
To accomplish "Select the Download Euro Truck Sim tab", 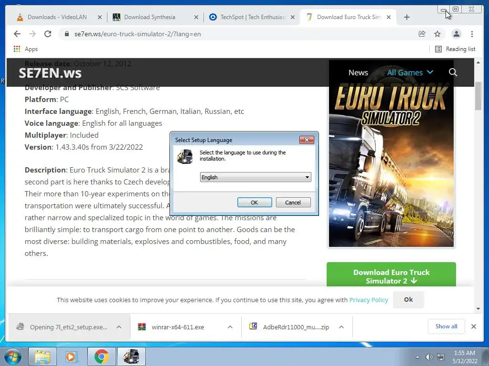I will click(349, 17).
